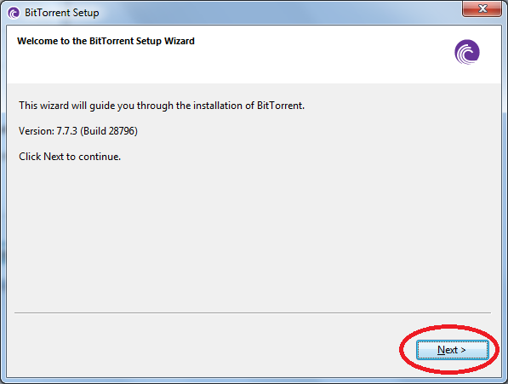Viewport: 508px width, 384px height.
Task: Click the 'This wizard will guide you' sentence
Action: click(x=162, y=106)
